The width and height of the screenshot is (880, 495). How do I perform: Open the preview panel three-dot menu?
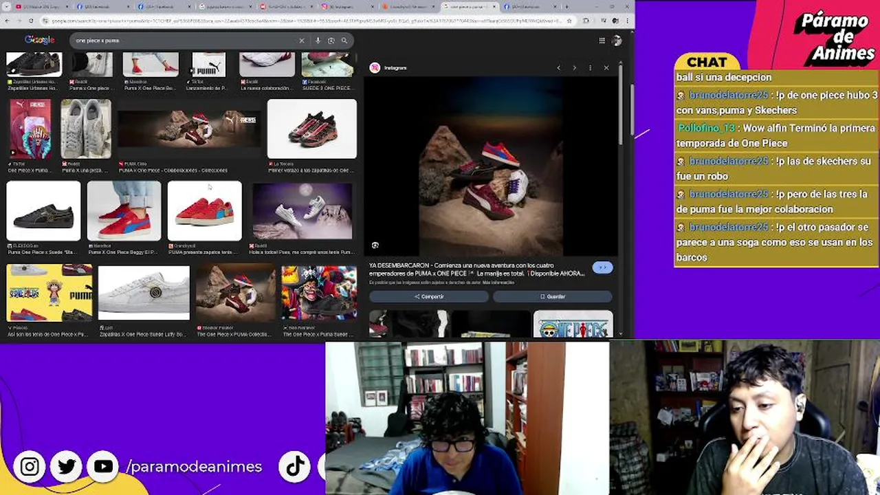coord(590,67)
